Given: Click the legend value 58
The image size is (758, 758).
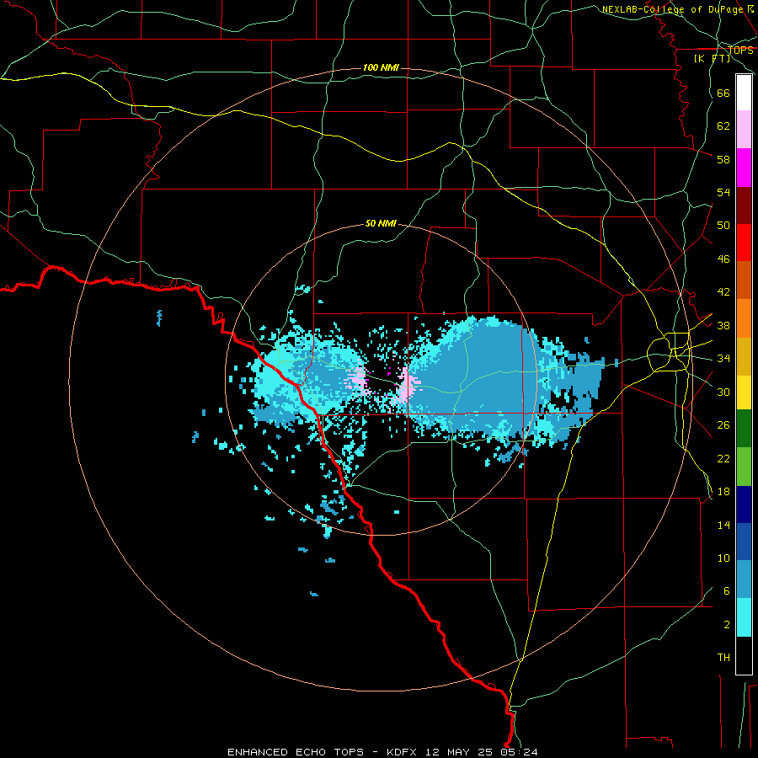Looking at the screenshot, I should pyautogui.click(x=723, y=159).
